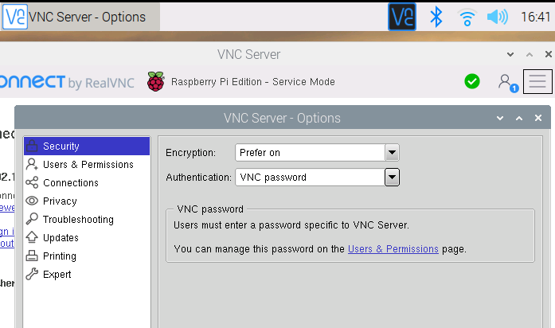Click the Raspberry Pi logo

(x=156, y=81)
